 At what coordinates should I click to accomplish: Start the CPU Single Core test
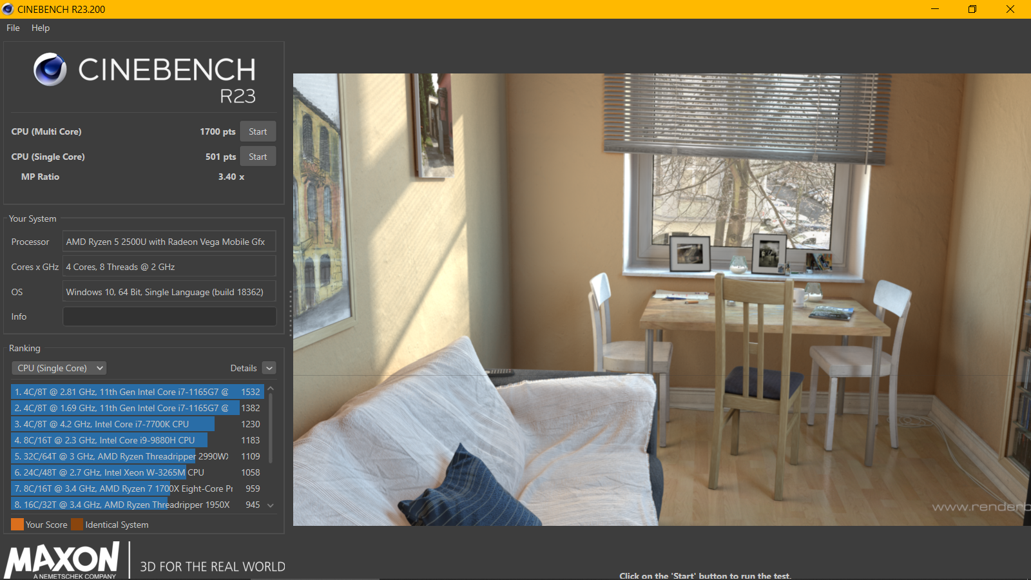tap(258, 157)
